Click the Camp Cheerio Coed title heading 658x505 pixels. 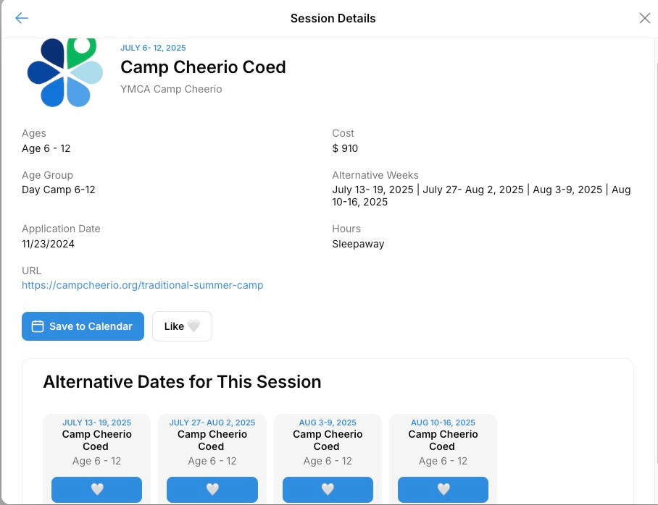(x=203, y=67)
